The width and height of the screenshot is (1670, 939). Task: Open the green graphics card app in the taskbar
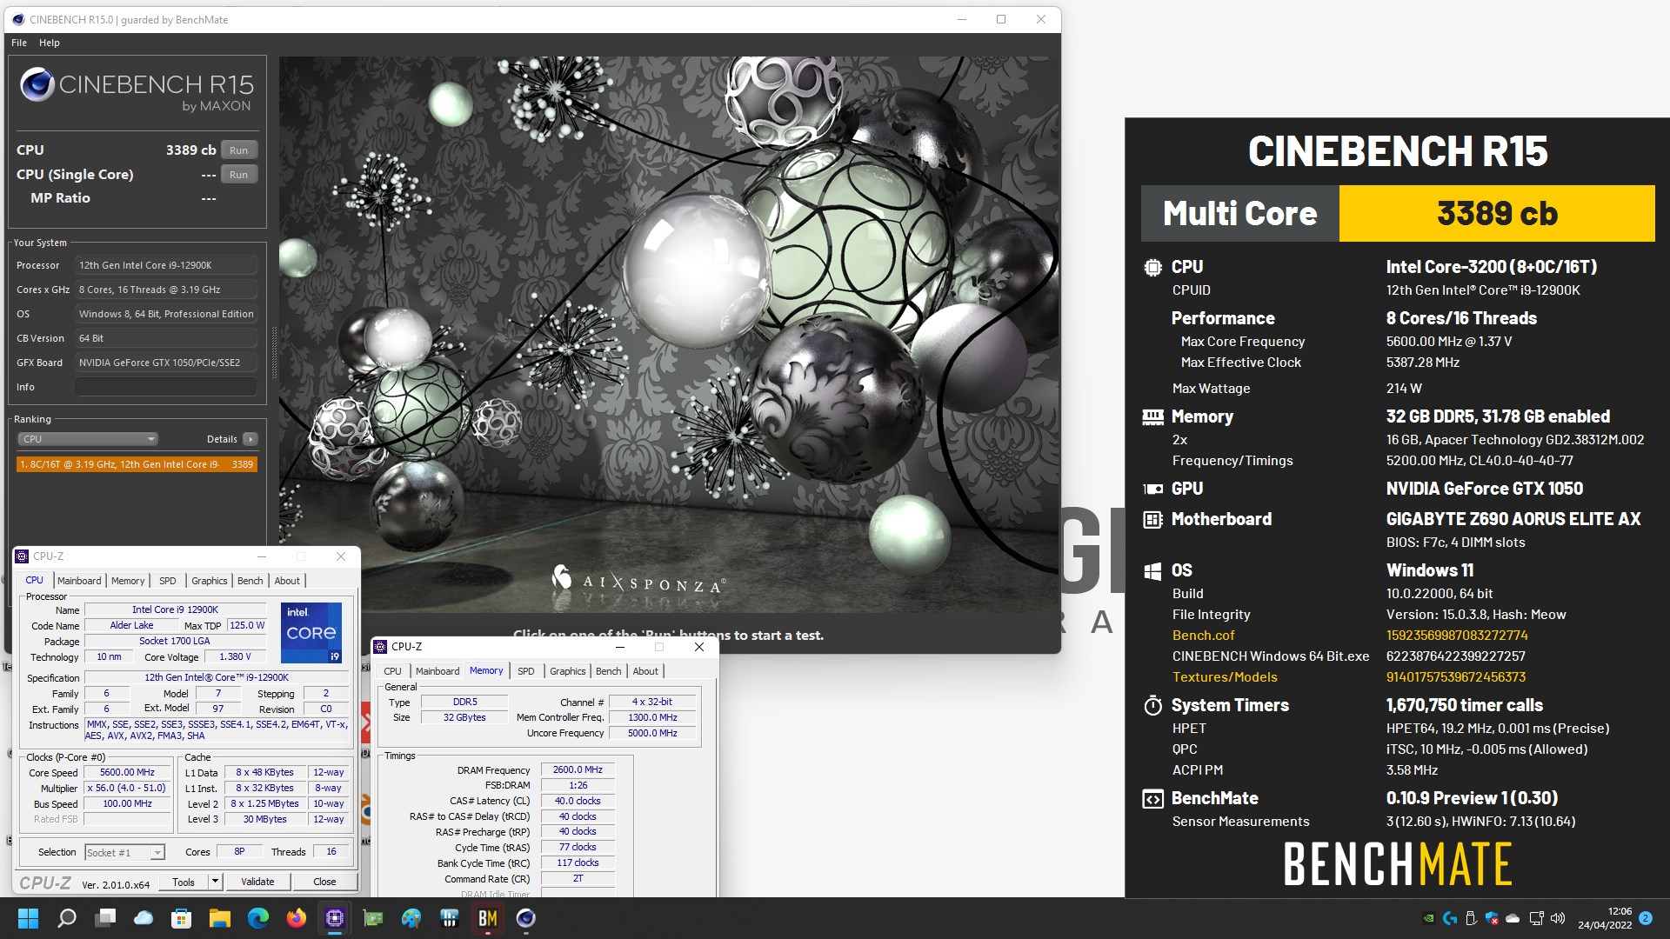[x=373, y=918]
